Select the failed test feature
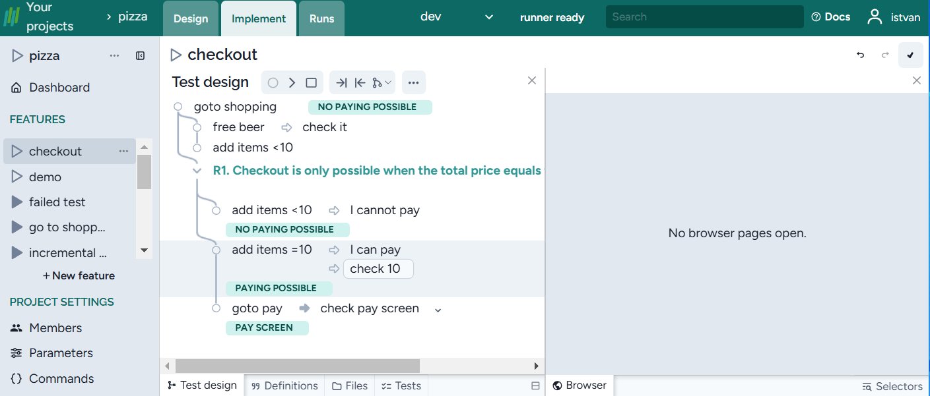The height and width of the screenshot is (396, 930). click(x=57, y=202)
